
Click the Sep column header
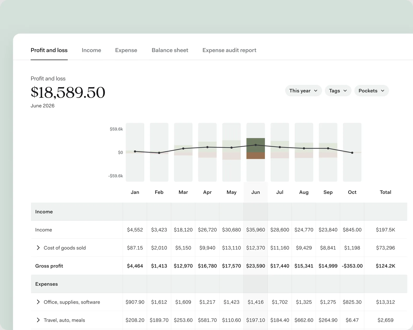click(x=328, y=192)
